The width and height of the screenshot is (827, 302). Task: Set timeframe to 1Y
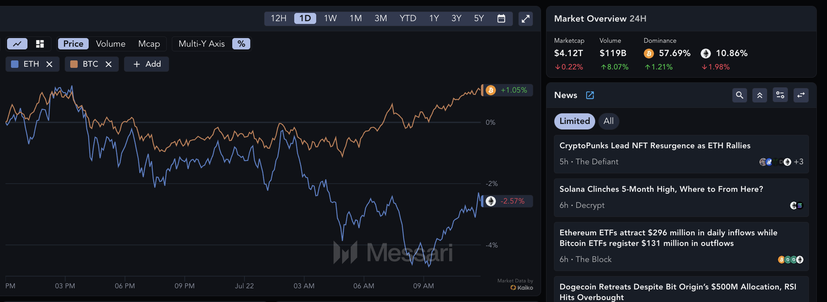[x=434, y=18]
